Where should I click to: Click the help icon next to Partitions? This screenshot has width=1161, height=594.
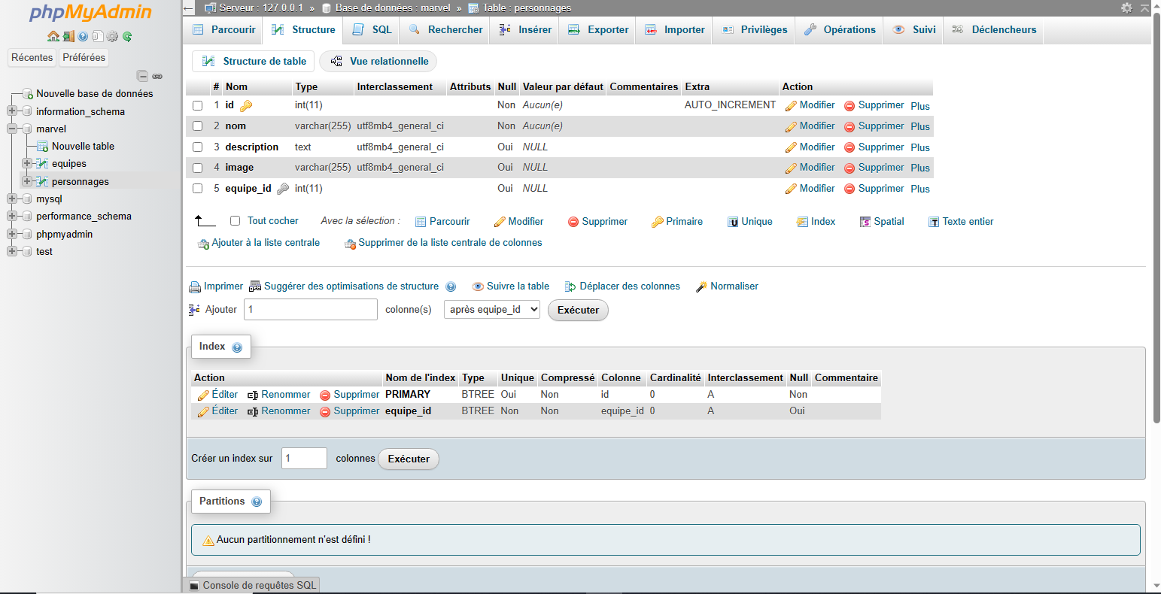pos(257,502)
